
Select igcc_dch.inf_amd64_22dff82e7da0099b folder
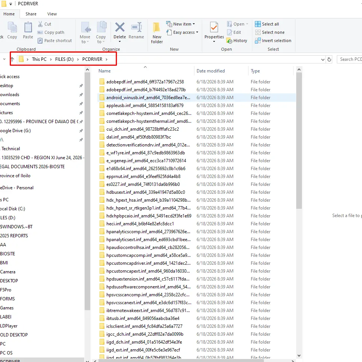145,334
